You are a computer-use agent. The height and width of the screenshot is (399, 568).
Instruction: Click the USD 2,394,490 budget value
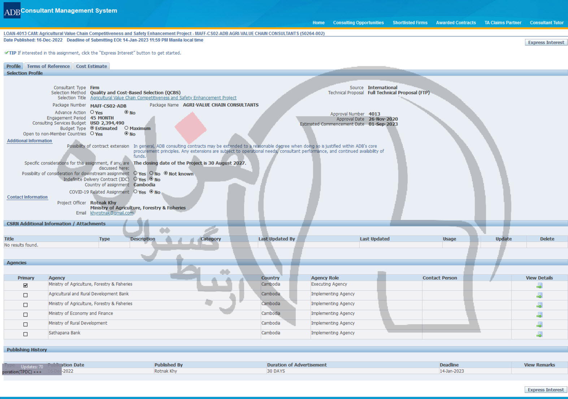pyautogui.click(x=107, y=123)
